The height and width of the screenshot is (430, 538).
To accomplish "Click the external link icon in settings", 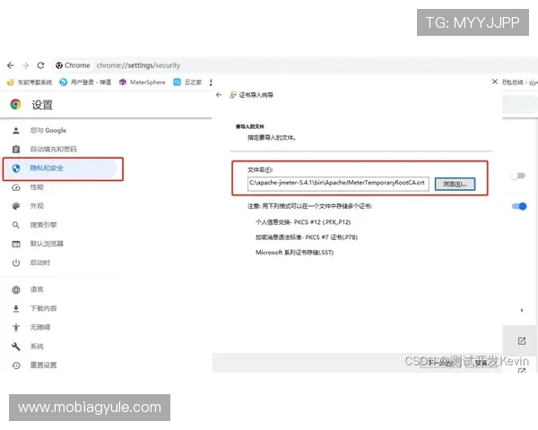I will pos(522,340).
